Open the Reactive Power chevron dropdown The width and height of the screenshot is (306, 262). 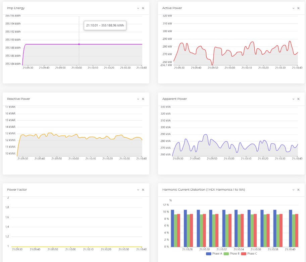point(138,99)
